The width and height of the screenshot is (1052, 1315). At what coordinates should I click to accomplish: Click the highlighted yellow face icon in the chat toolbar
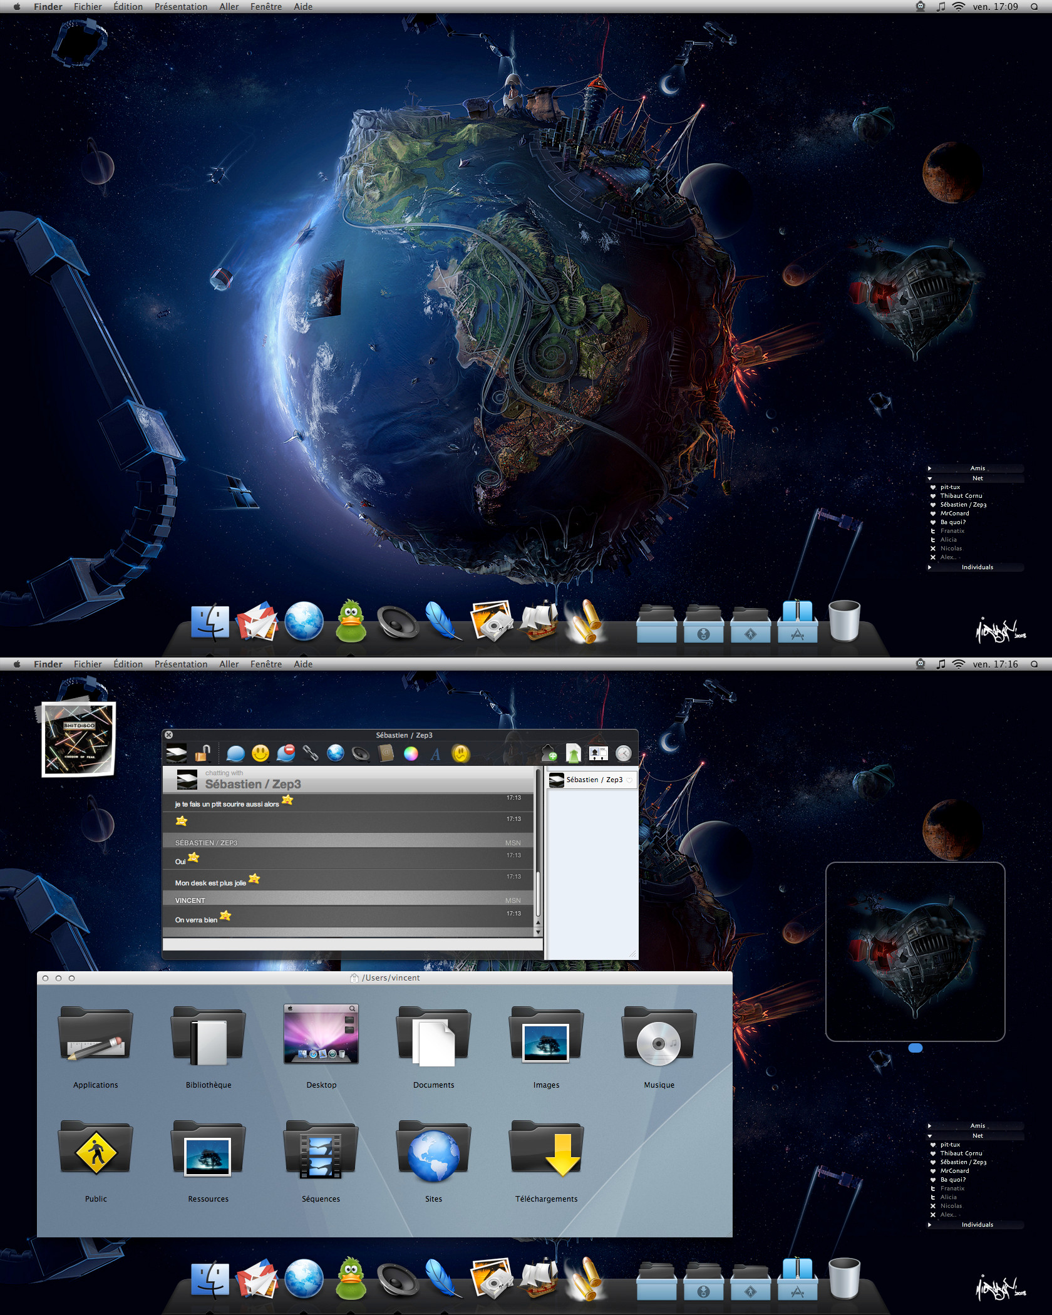[461, 753]
